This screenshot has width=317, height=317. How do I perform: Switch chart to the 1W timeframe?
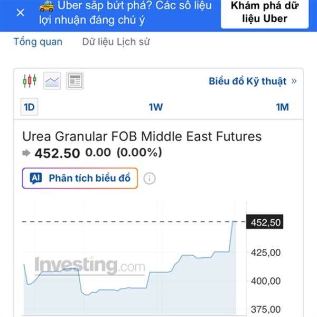coord(155,107)
